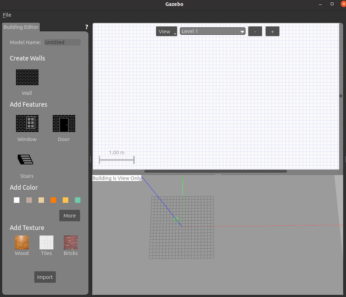Add a level with the plus button
The height and width of the screenshot is (297, 346).
[x=273, y=32]
